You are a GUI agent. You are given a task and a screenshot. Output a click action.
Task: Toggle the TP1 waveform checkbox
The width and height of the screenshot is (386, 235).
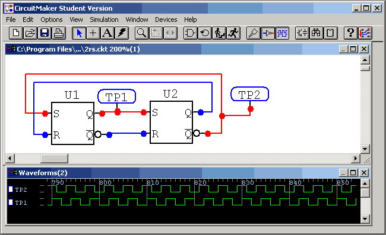click(x=11, y=202)
